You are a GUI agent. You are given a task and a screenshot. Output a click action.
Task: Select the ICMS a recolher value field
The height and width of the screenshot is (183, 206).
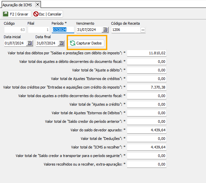coord(147,147)
